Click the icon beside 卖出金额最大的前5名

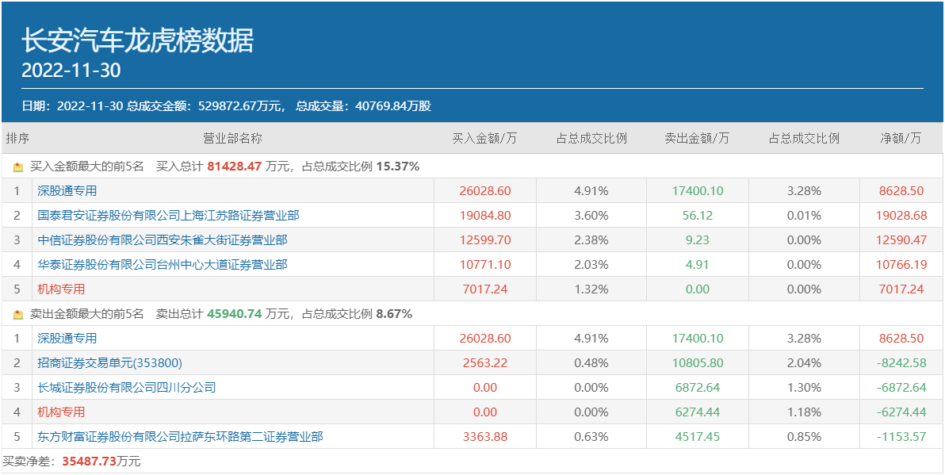click(18, 315)
